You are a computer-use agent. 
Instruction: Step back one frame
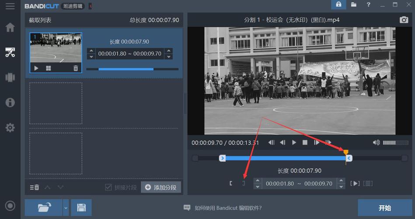(282, 143)
